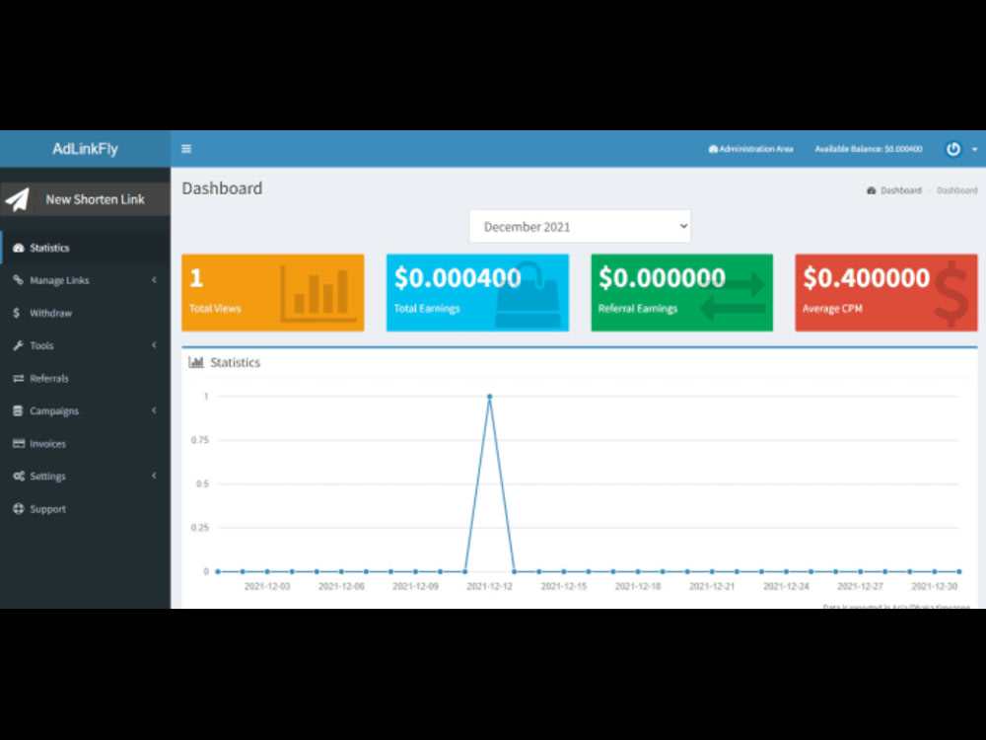Click the Settings gears icon in sidebar
The image size is (986, 740).
[x=18, y=476]
